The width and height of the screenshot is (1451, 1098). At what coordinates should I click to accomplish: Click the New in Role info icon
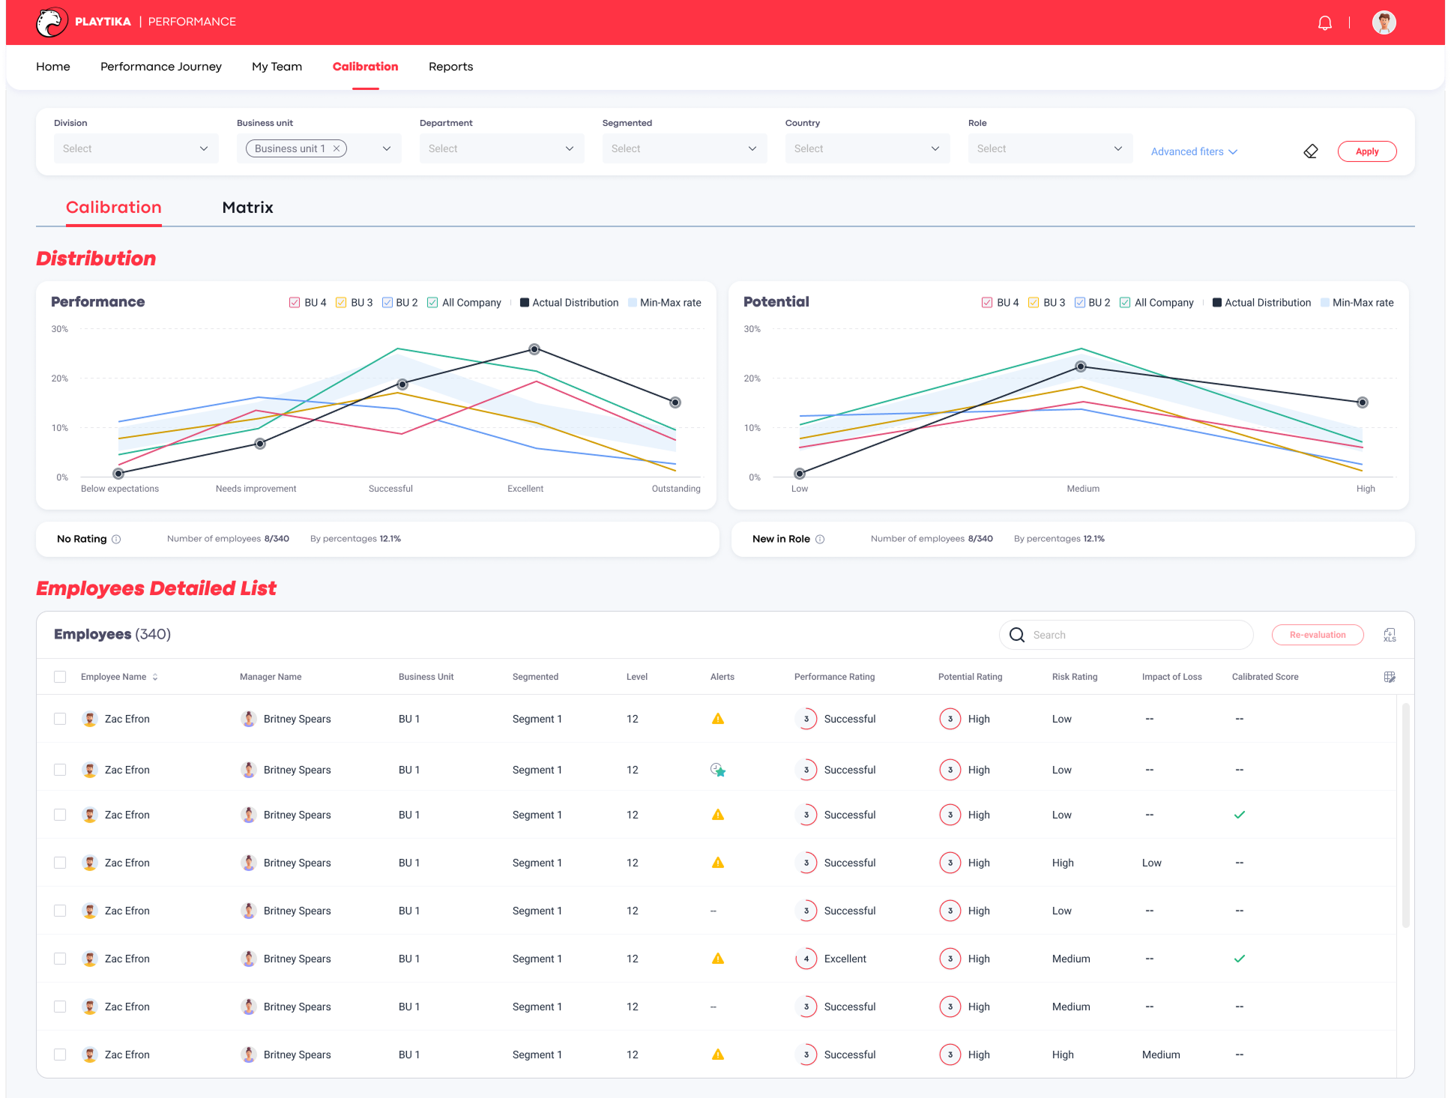pyautogui.click(x=820, y=539)
